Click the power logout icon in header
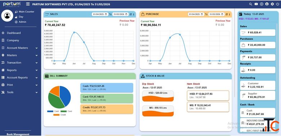 pyautogui.click(x=278, y=4)
